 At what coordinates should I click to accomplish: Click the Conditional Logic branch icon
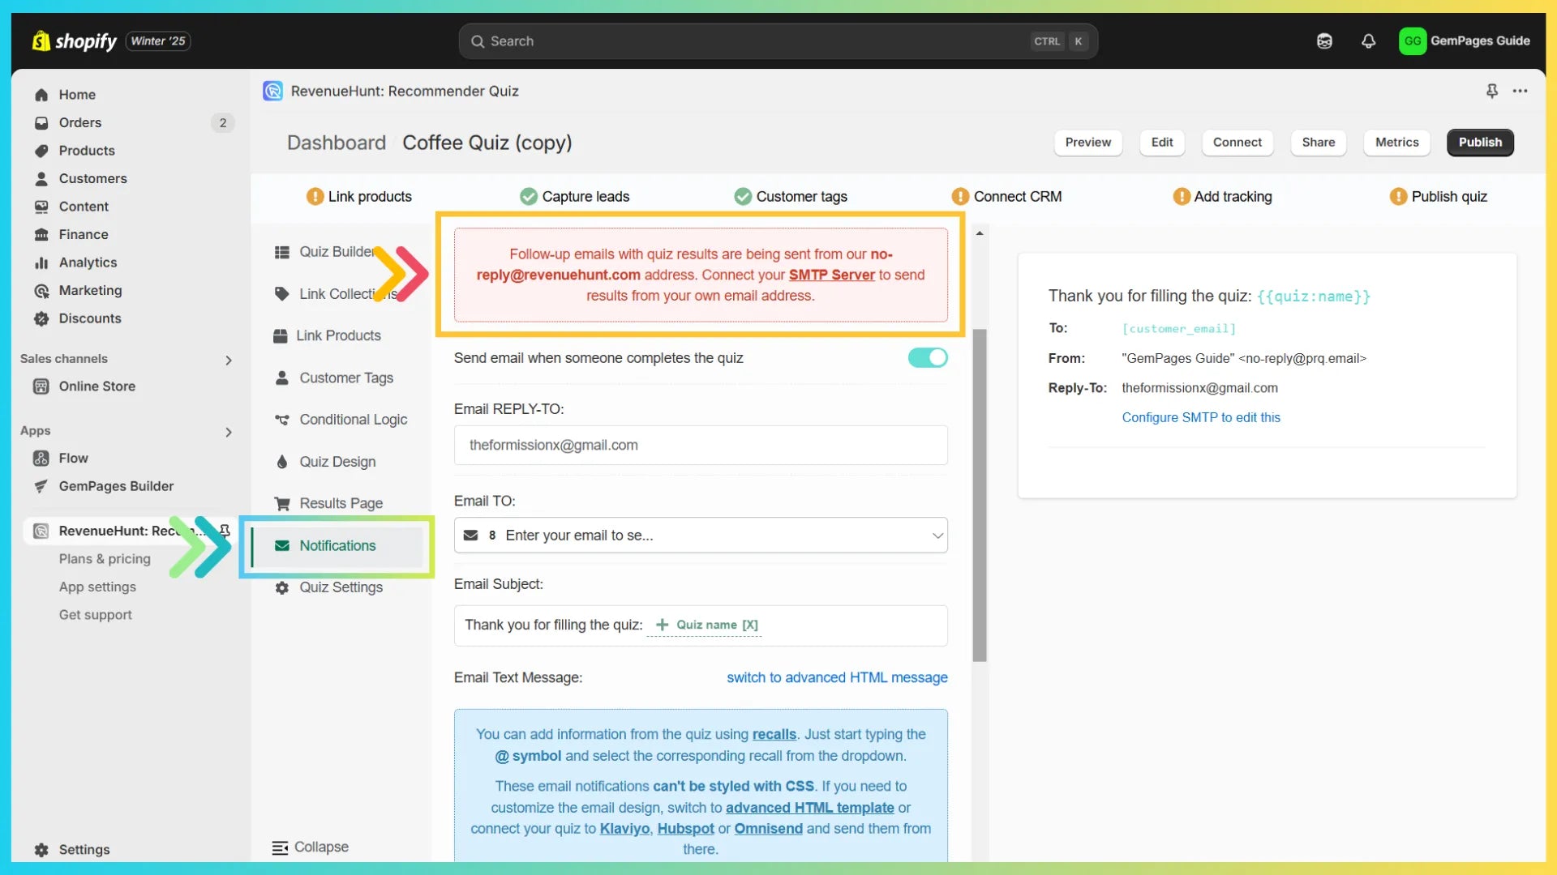pos(281,420)
